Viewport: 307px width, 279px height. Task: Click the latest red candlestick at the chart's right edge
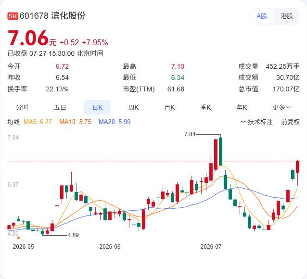click(x=297, y=167)
